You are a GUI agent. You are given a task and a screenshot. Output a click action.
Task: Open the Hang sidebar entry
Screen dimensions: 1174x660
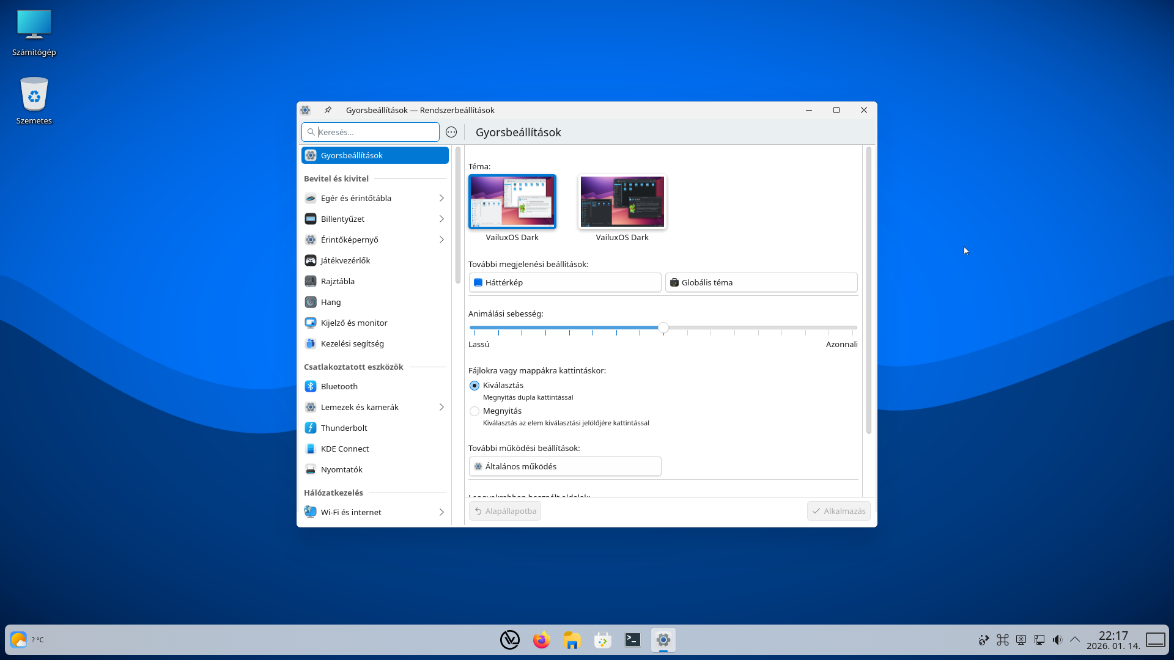[x=331, y=302]
